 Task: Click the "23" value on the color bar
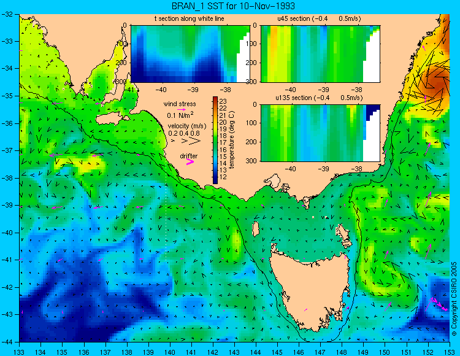point(223,101)
